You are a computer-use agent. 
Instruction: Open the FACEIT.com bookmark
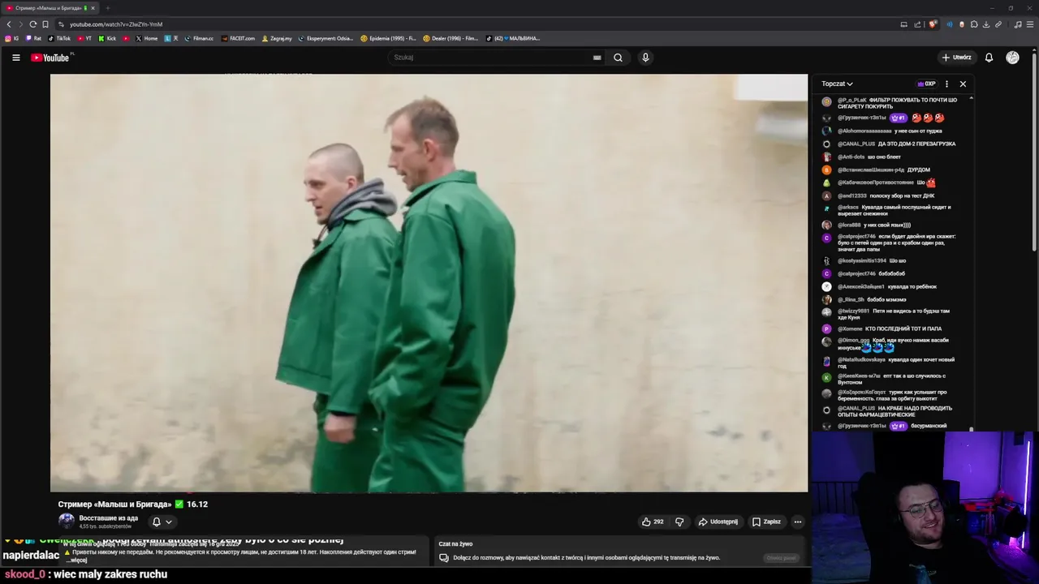pos(238,38)
